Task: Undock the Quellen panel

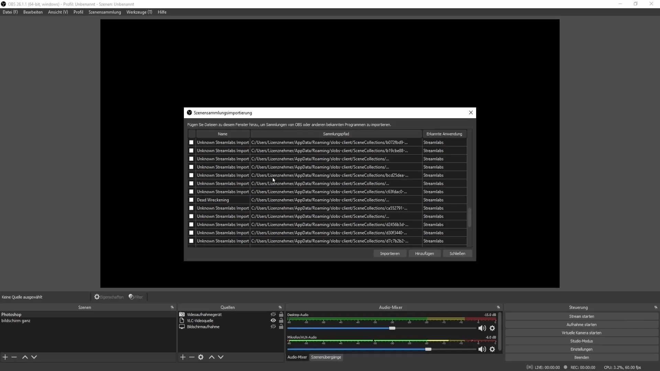Action: [280, 307]
